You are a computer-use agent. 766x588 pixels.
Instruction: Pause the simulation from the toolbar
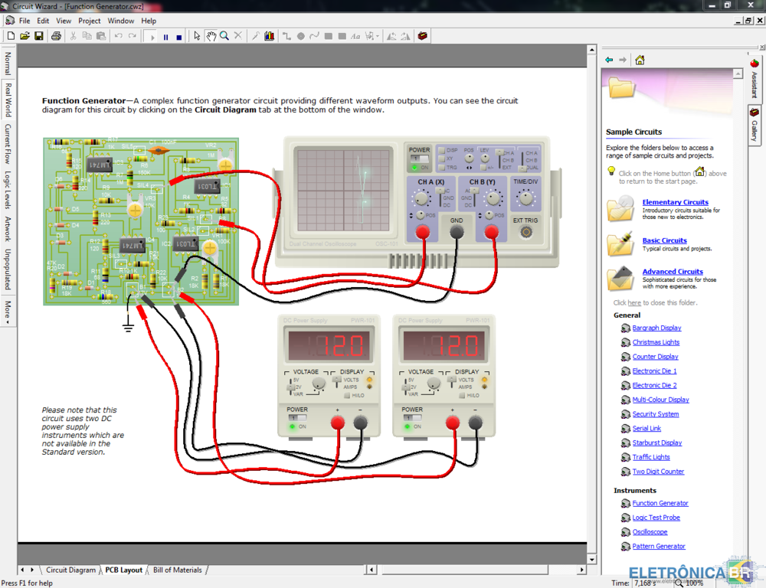(165, 36)
